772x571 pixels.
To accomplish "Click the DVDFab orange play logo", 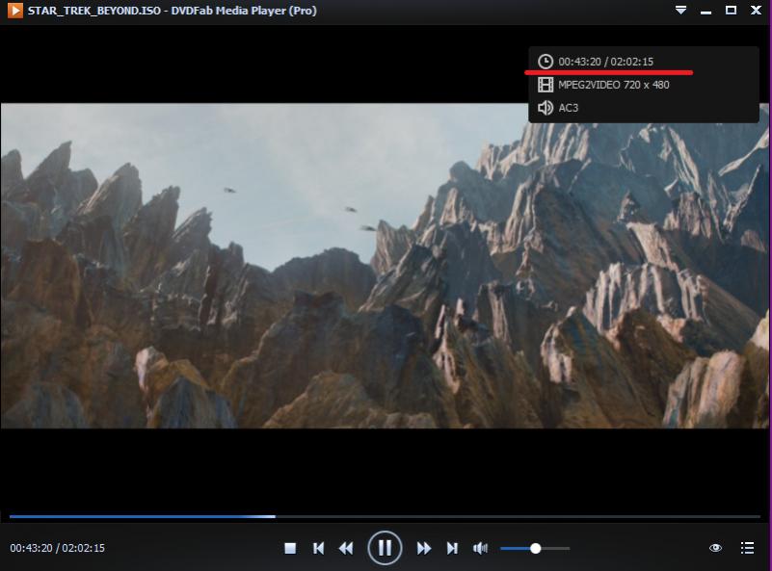I will click(14, 11).
